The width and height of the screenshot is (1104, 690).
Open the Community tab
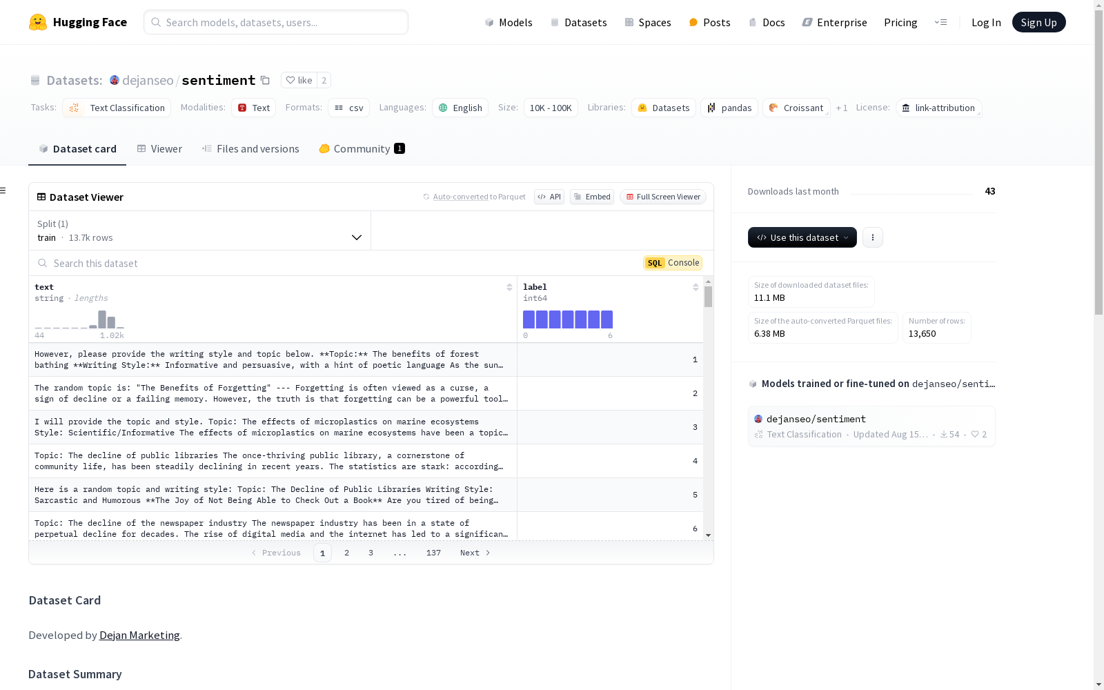(x=362, y=149)
